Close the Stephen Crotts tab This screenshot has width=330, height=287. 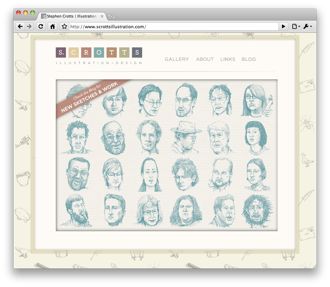[x=102, y=16]
